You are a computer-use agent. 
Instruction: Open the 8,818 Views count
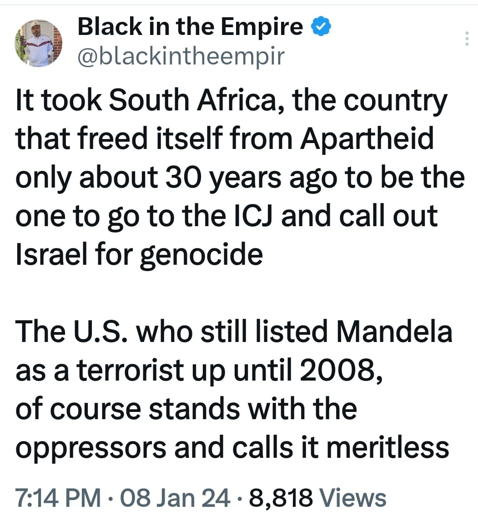pyautogui.click(x=318, y=497)
